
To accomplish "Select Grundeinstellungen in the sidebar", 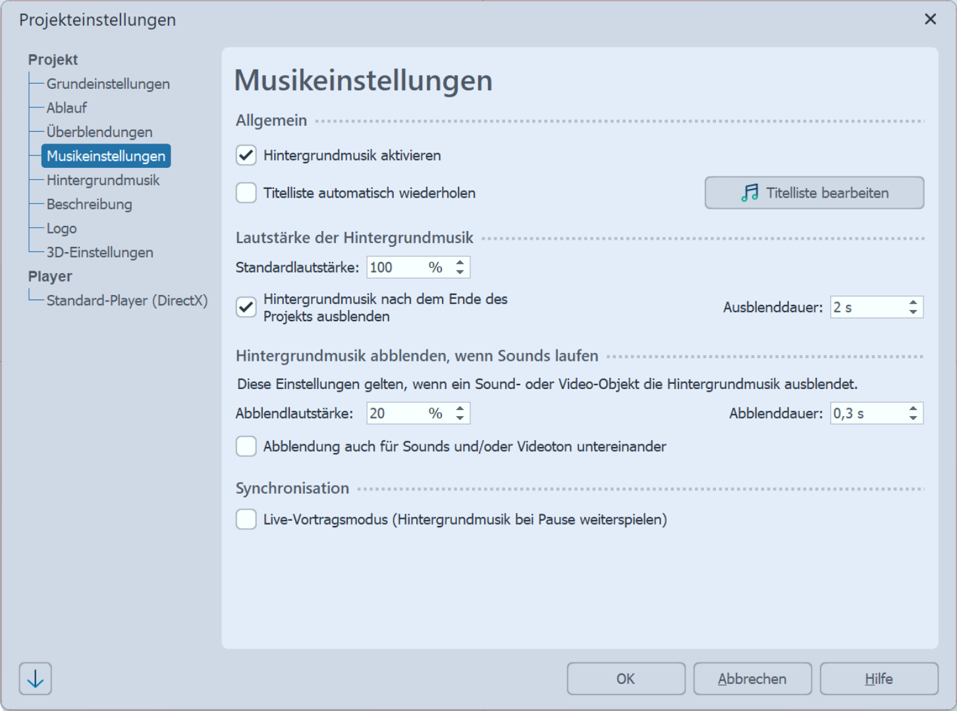I will point(107,84).
